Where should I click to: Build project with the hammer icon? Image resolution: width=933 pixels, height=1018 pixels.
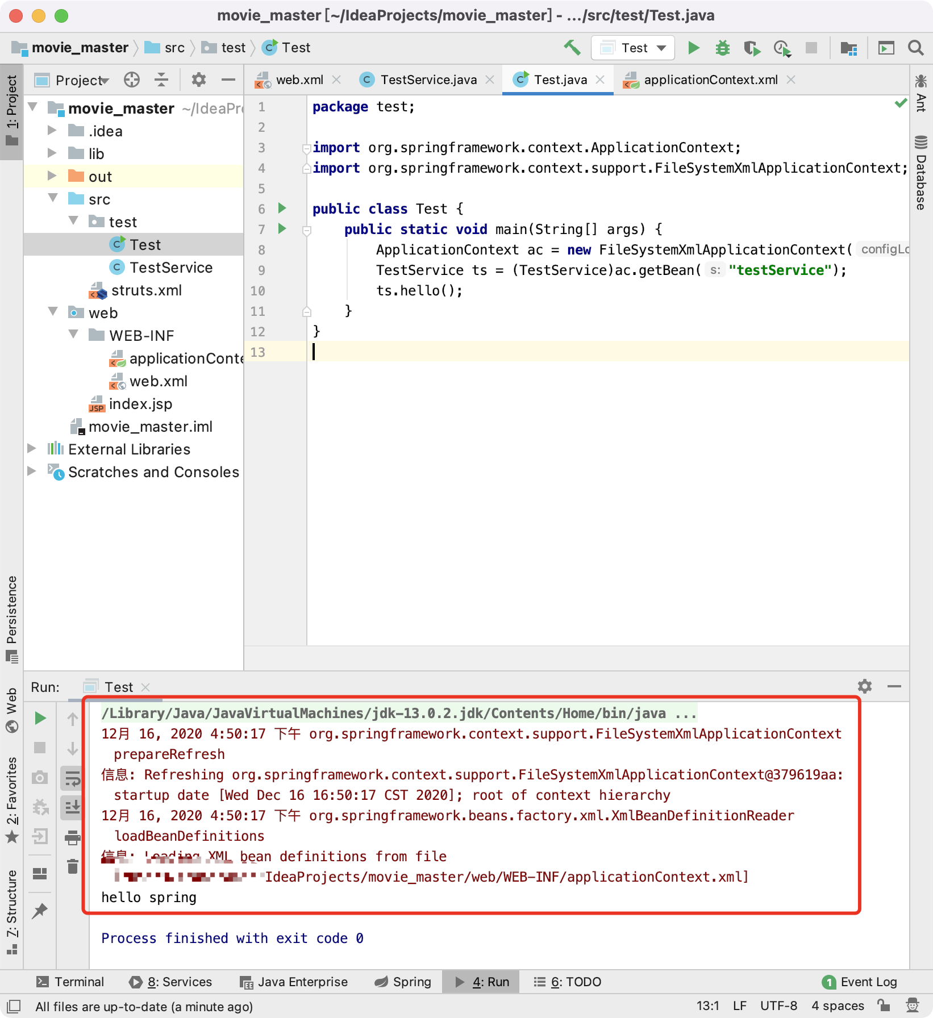572,48
